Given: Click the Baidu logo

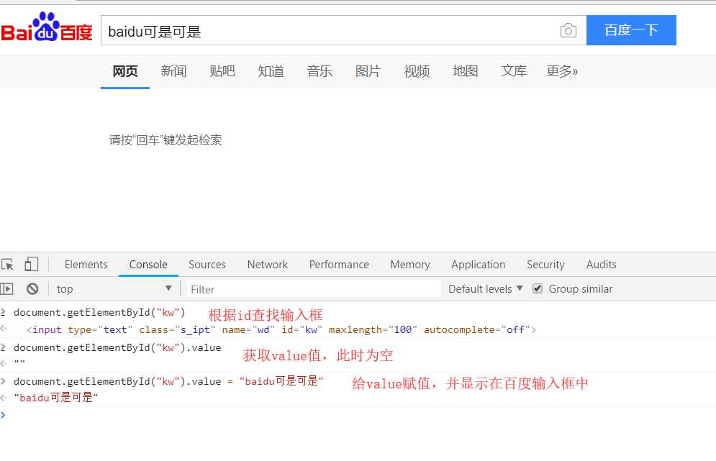Looking at the screenshot, I should (x=47, y=27).
